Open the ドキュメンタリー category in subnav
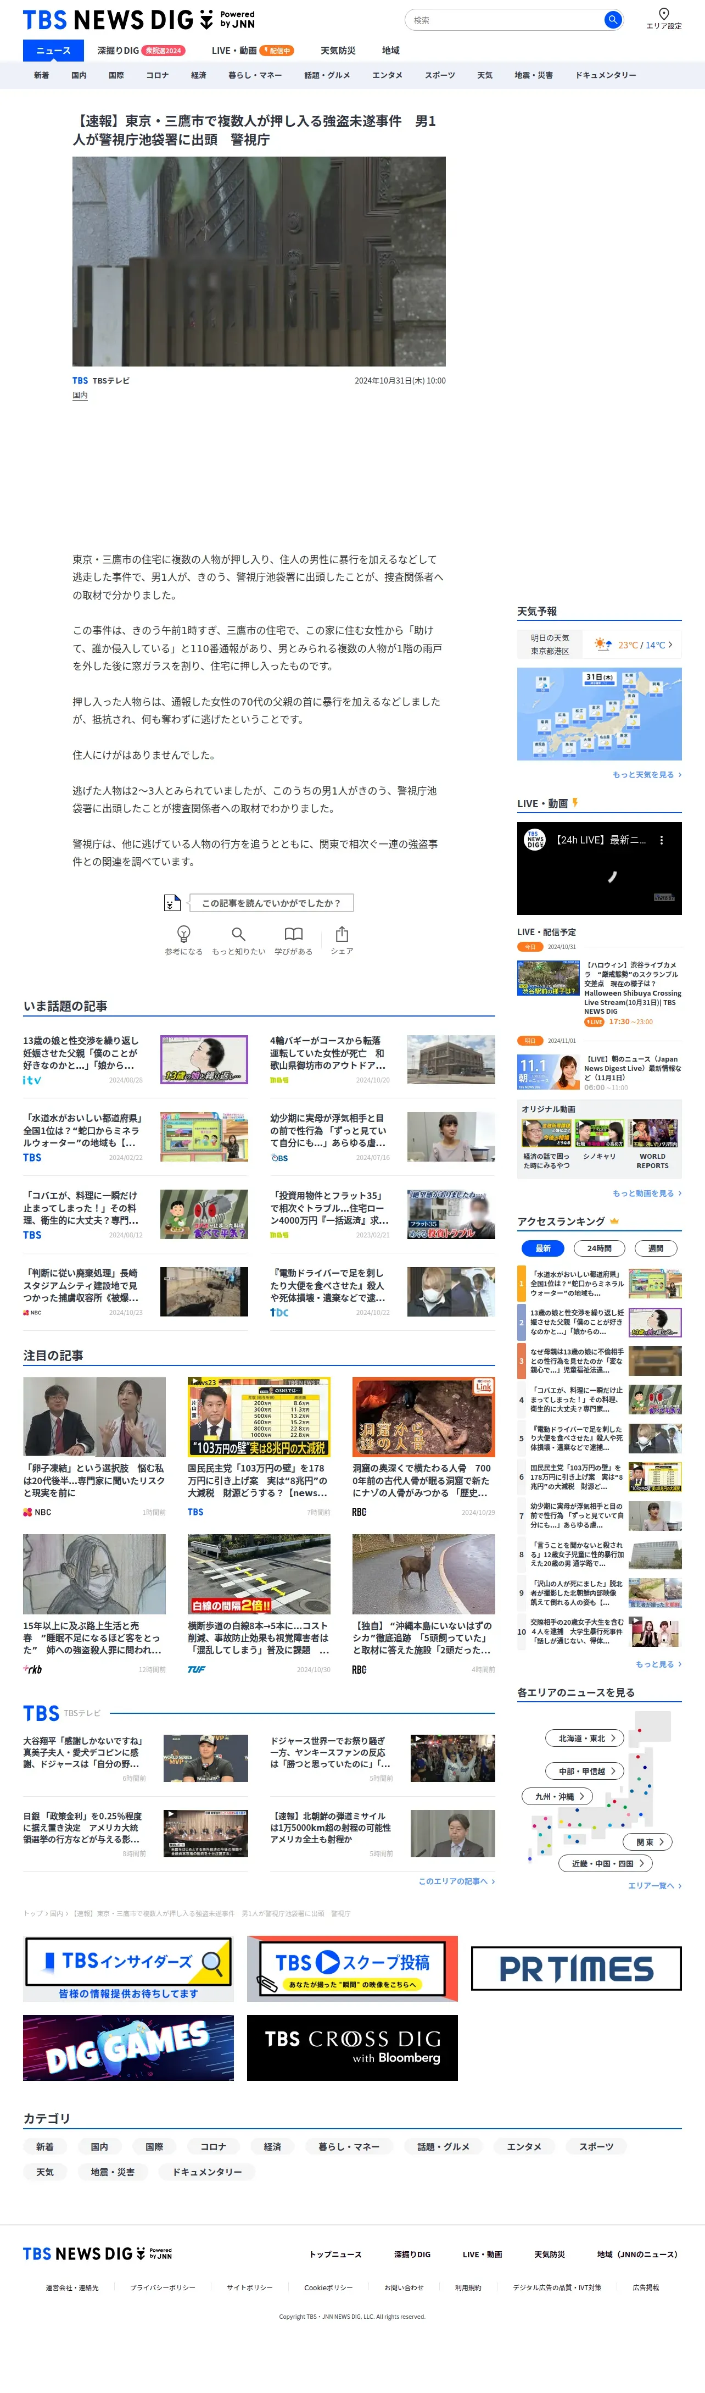Screen dimensions: 705x2393 point(606,75)
